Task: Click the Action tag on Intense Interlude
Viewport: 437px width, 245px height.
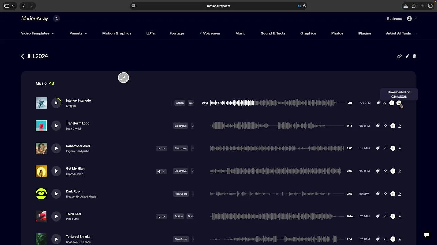Action: coord(180,103)
